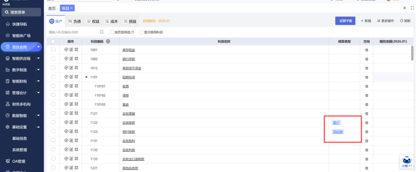Screen dimensions: 416x172
Task: Open the 库存现金 account link
Action: point(129,50)
